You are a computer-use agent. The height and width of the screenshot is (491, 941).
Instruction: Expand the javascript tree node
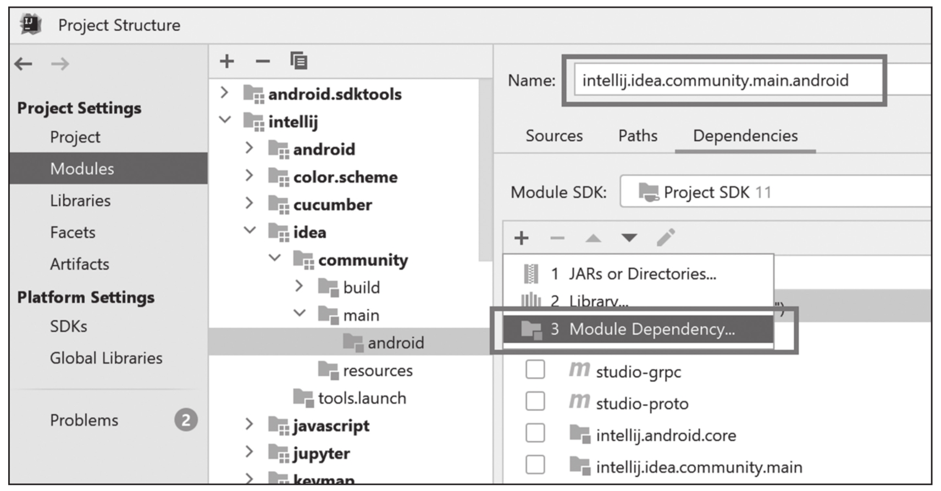pos(249,424)
